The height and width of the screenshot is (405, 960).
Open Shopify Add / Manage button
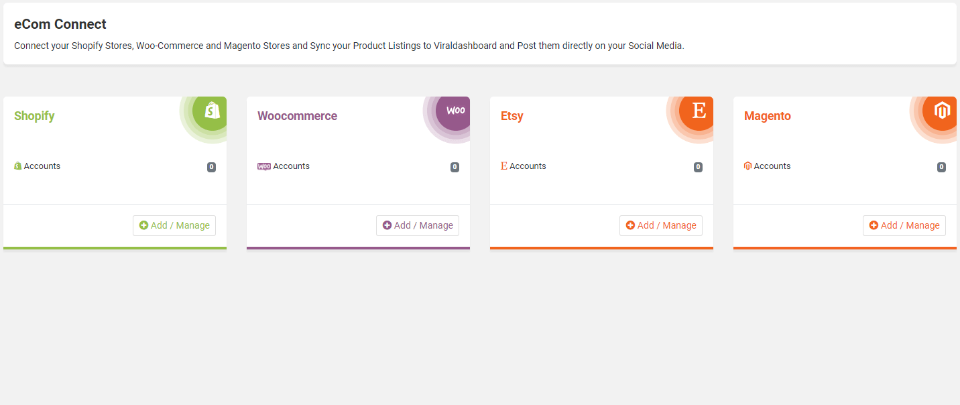click(174, 225)
